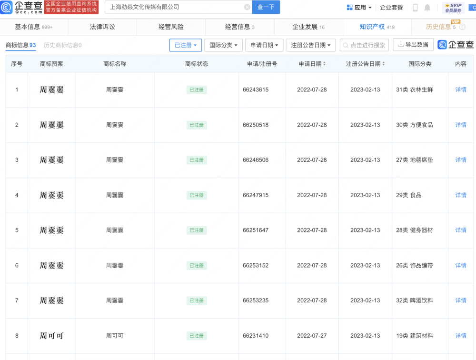476x360 pixels.
Task: Clear the search box with the X icon
Action: [248, 7]
